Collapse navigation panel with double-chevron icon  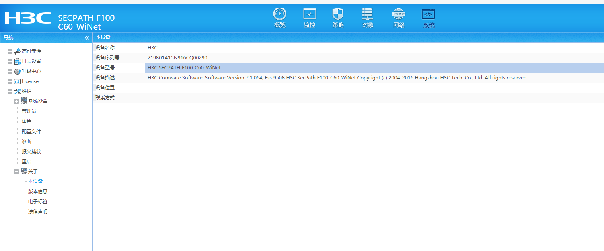87,38
